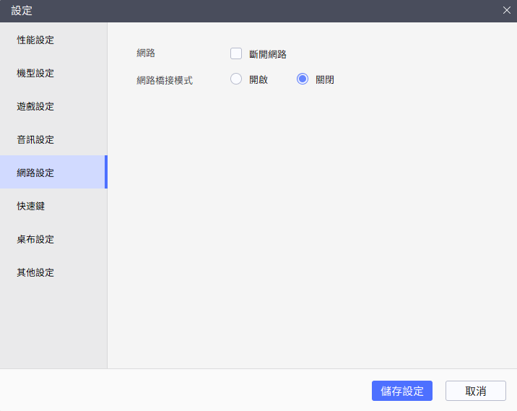This screenshot has width=517, height=411.
Task: Open 快速鍵 settings
Action: tap(53, 206)
